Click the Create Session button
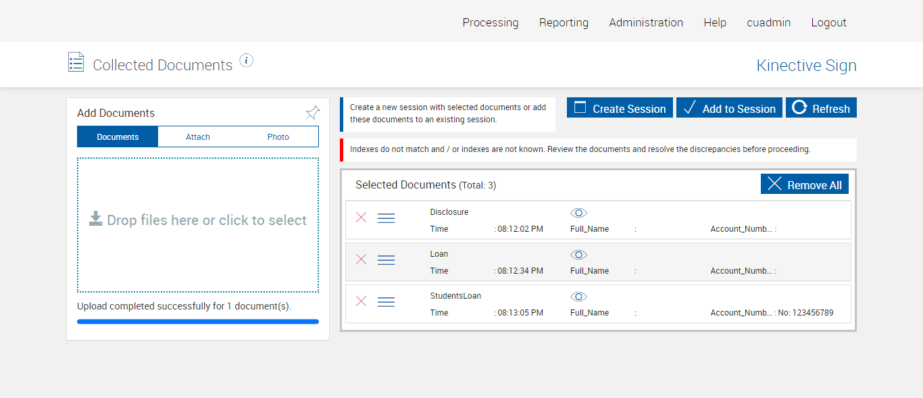The image size is (923, 398). (620, 108)
